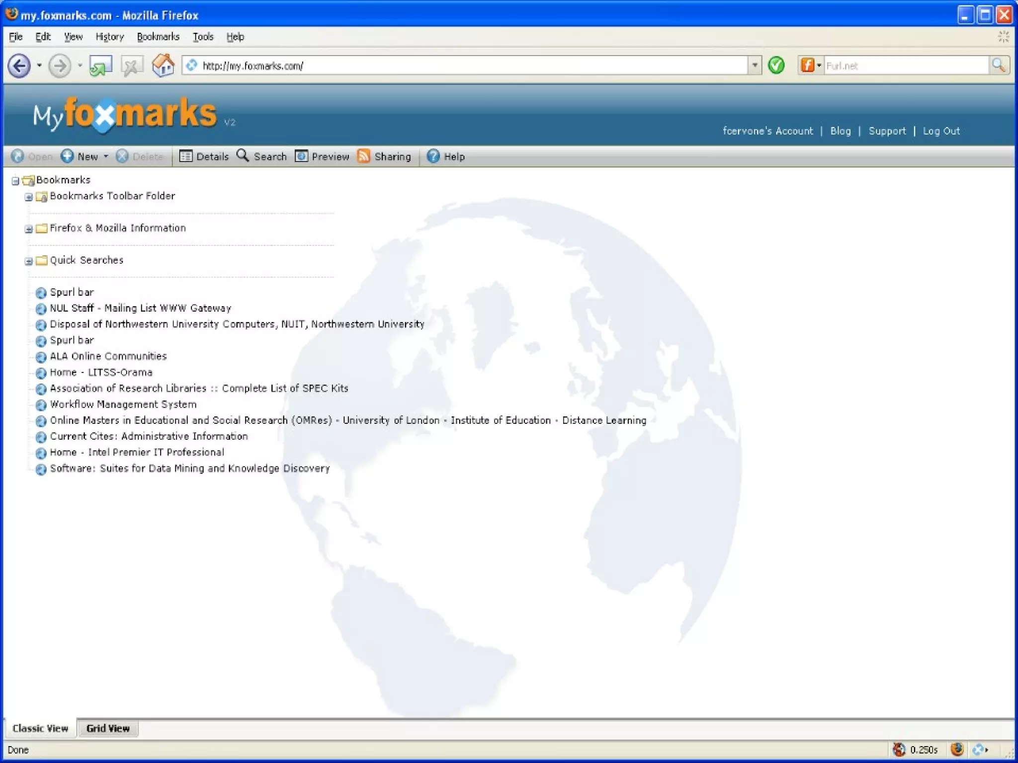This screenshot has height=763, width=1018.
Task: Open Sharing via RSS icon
Action: 364,156
